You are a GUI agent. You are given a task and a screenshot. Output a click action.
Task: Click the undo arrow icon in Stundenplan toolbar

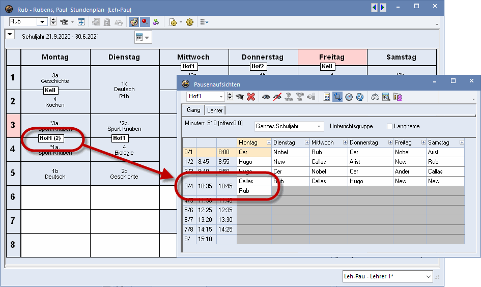tap(119, 22)
